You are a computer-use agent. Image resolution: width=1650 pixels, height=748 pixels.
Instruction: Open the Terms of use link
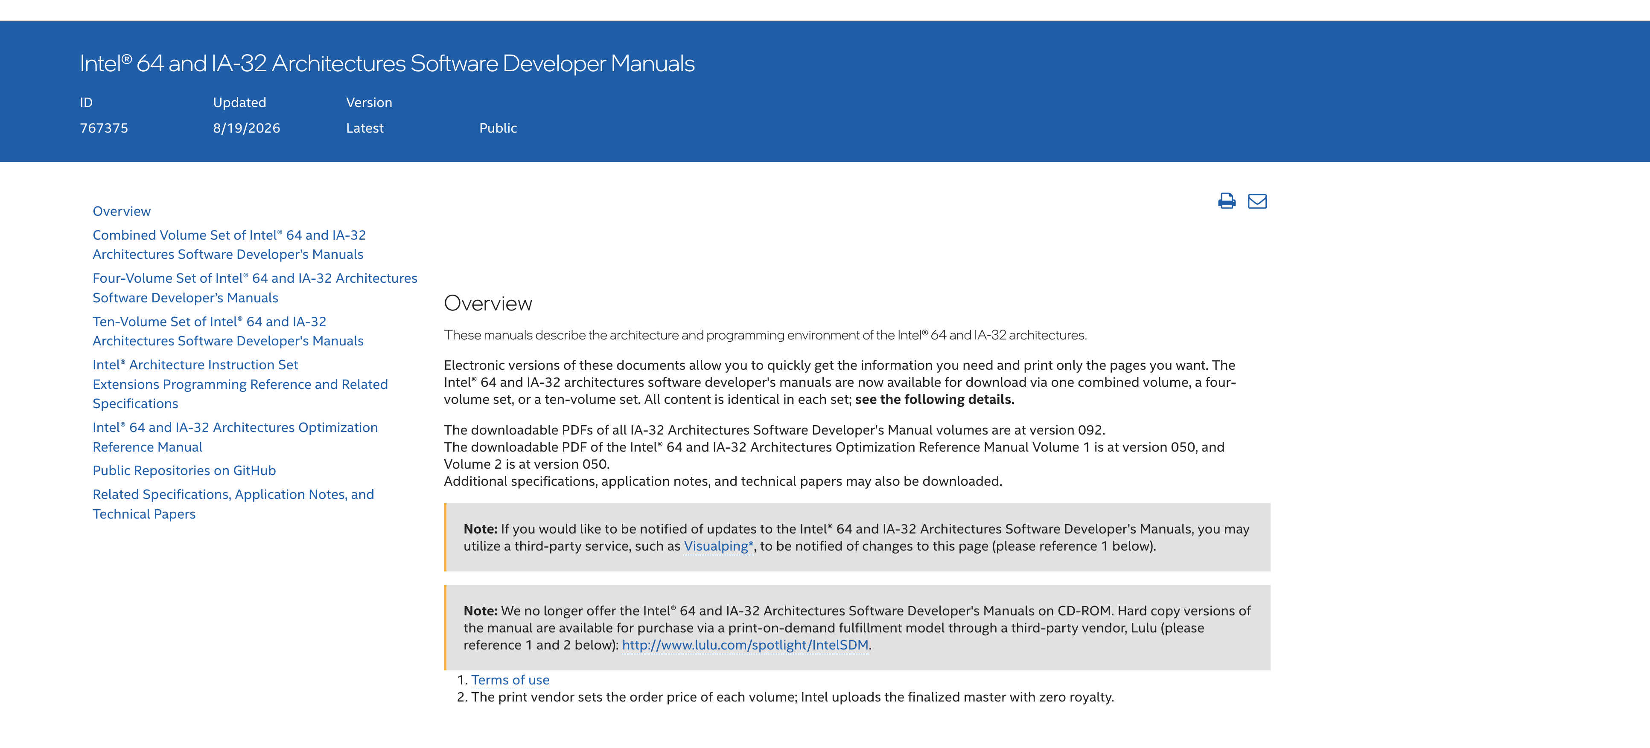click(510, 680)
